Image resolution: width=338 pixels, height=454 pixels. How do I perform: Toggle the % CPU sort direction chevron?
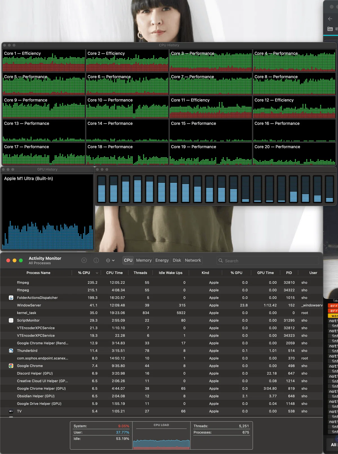(97, 273)
